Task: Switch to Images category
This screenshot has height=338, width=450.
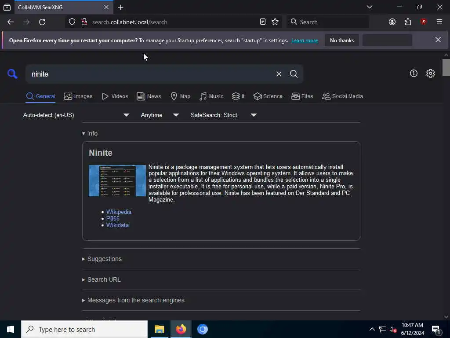Action: click(78, 96)
